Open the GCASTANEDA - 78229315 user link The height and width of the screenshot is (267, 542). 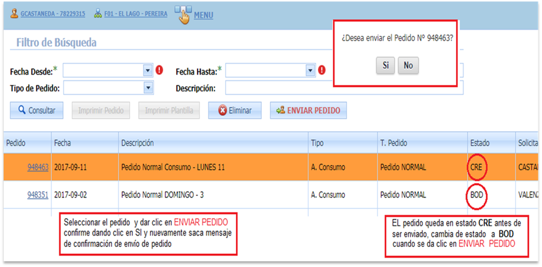[x=53, y=14]
